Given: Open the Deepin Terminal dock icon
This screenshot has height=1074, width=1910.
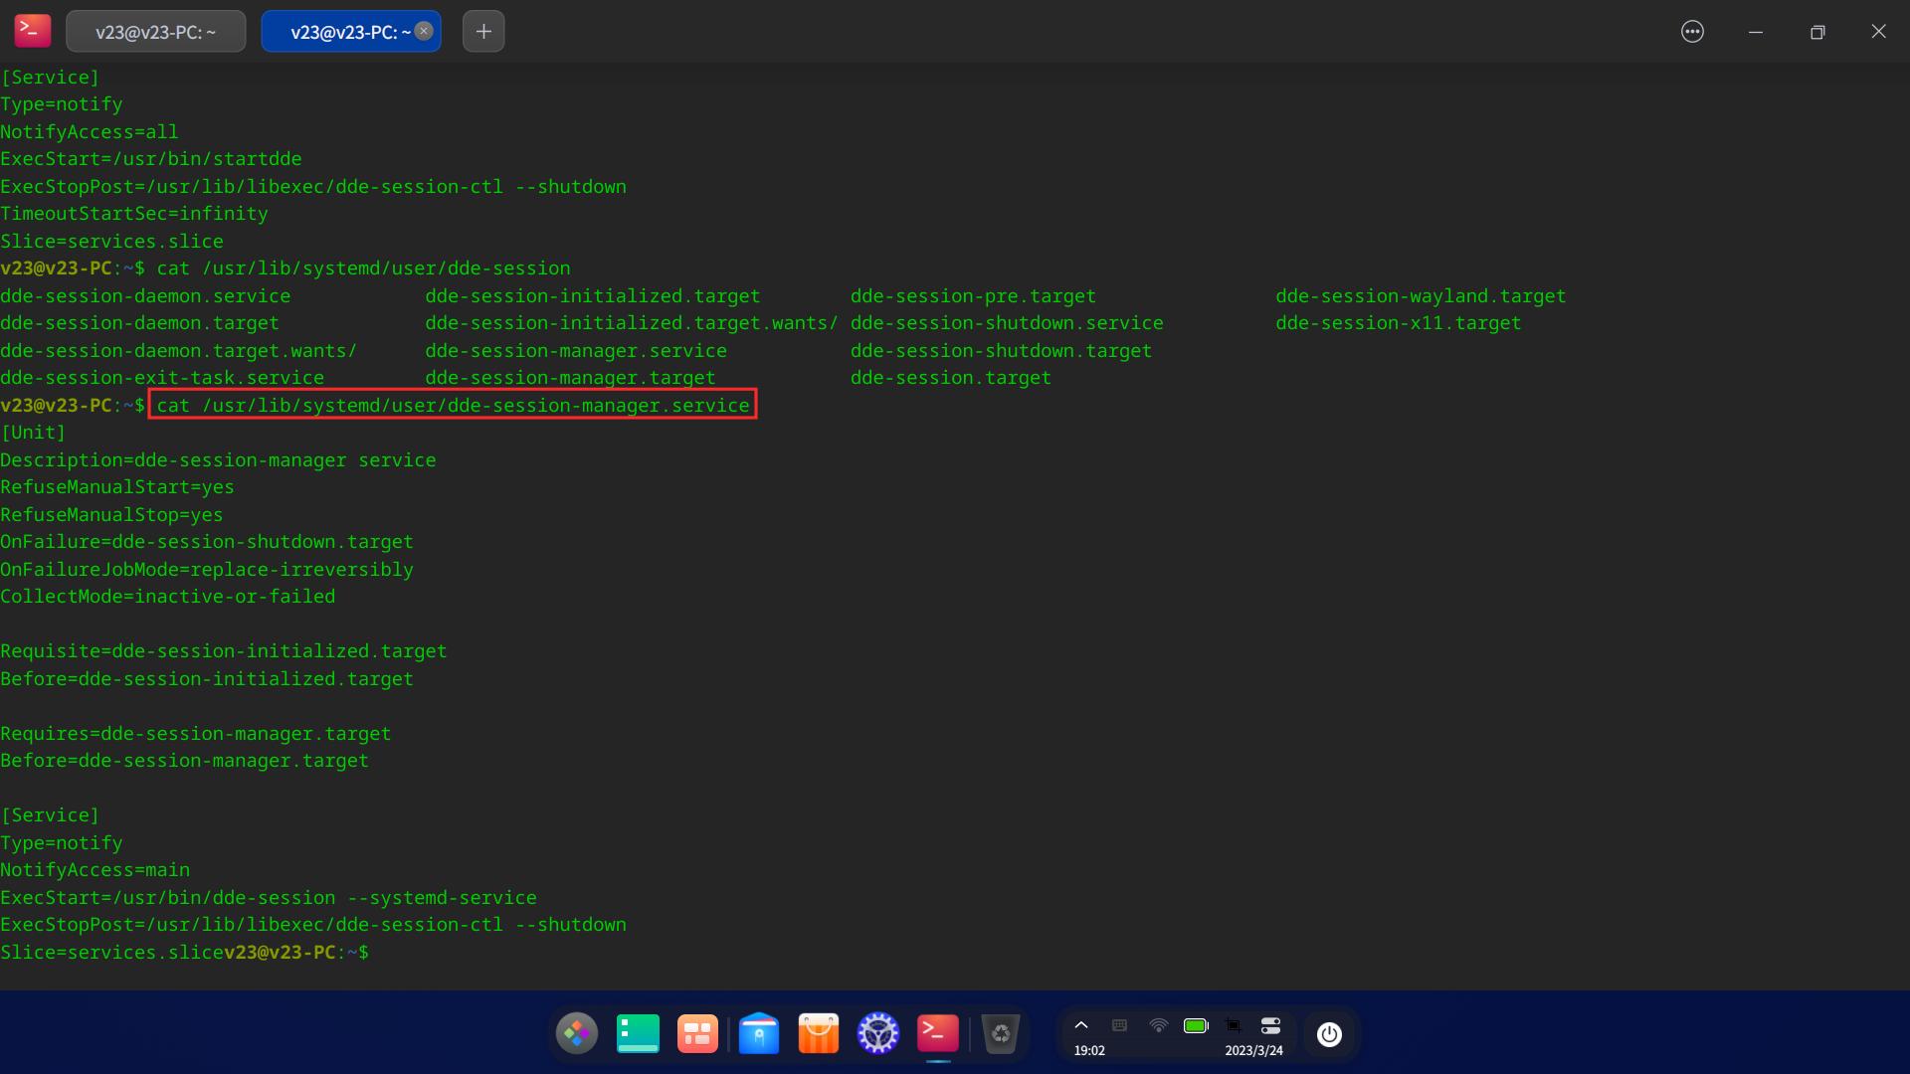Looking at the screenshot, I should click(x=936, y=1033).
